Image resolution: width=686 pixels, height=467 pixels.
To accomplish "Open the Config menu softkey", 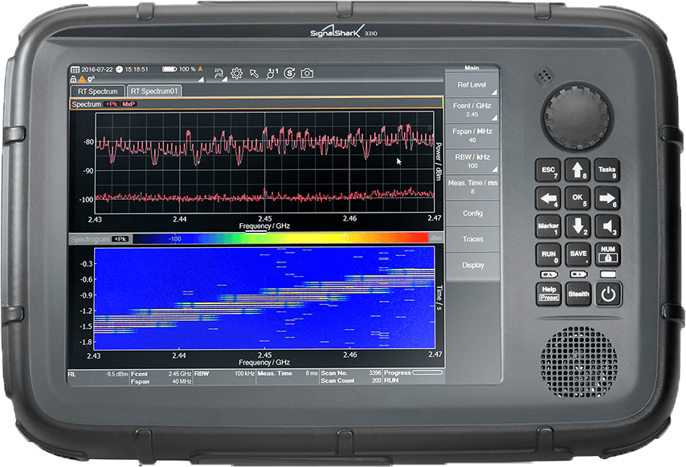I will coord(472,213).
